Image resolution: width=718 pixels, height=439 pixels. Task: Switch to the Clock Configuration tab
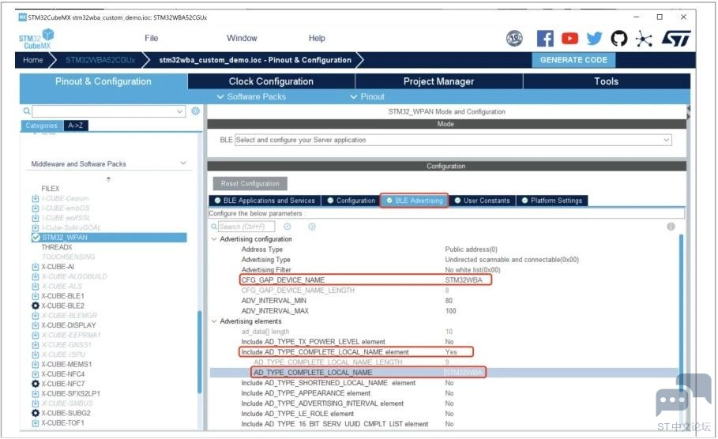click(271, 81)
